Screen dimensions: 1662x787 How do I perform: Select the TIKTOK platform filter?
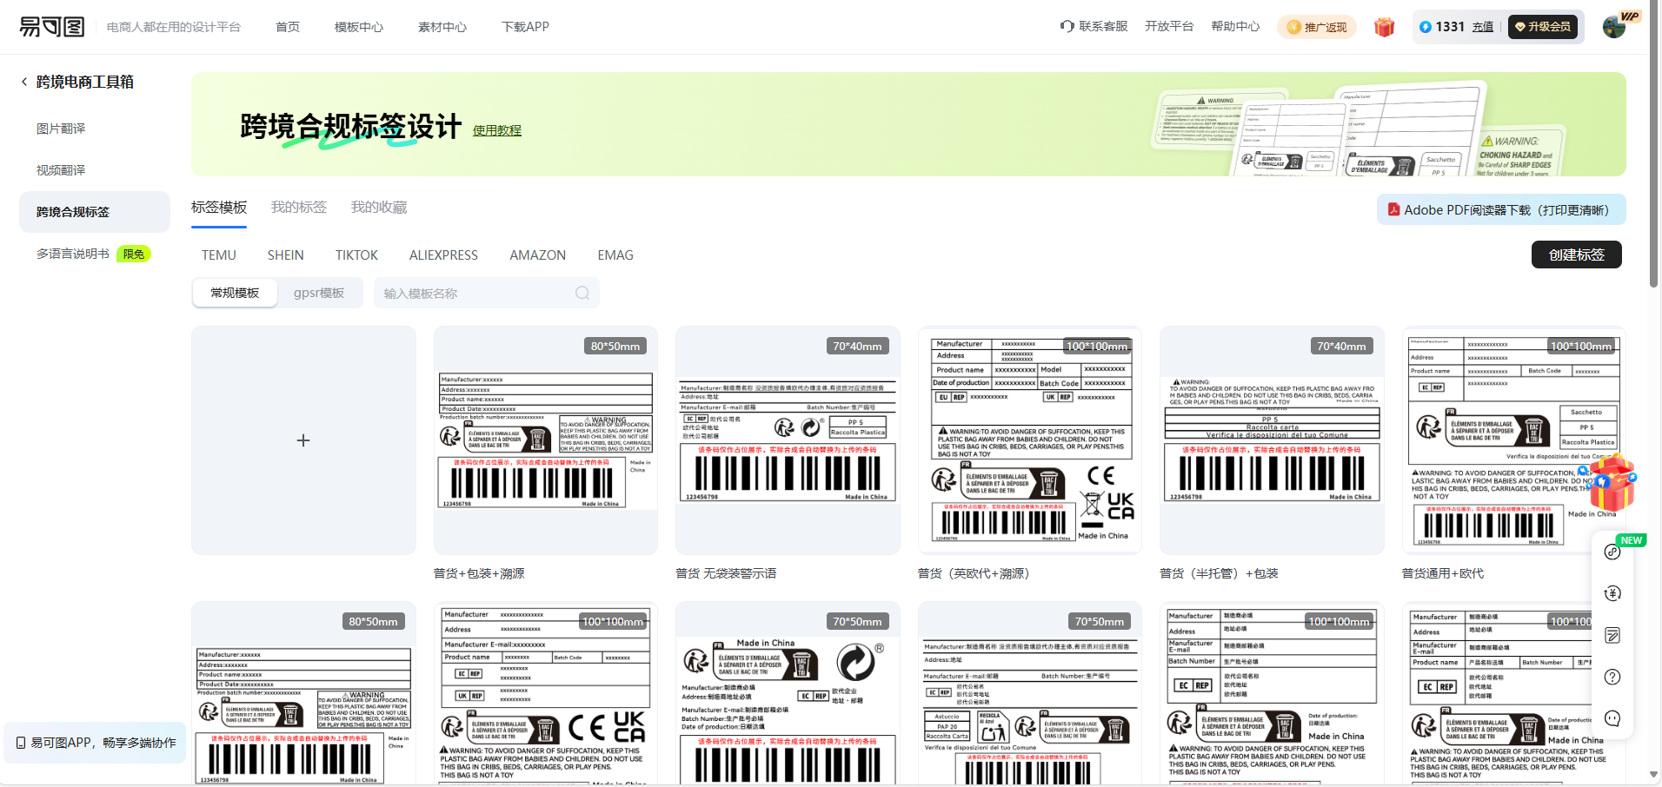click(x=357, y=255)
